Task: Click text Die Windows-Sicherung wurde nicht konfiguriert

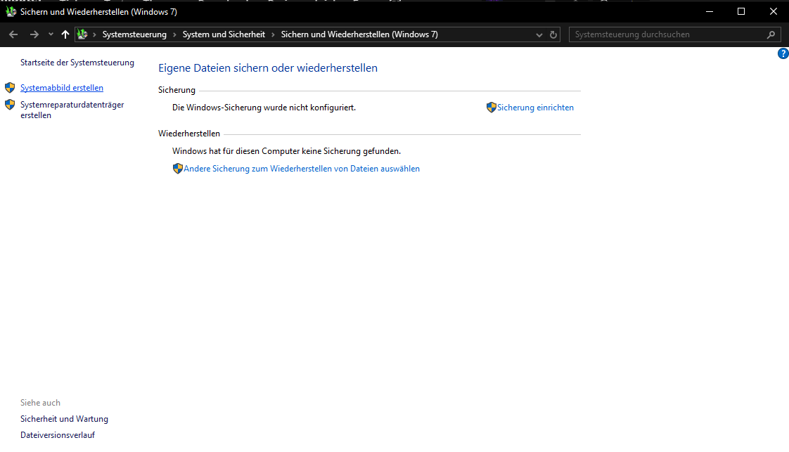Action: point(264,107)
